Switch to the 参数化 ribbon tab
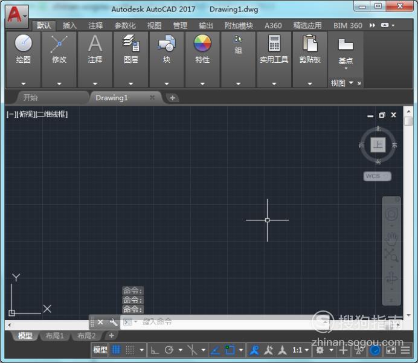Screen dimensions: 418x363 125,25
